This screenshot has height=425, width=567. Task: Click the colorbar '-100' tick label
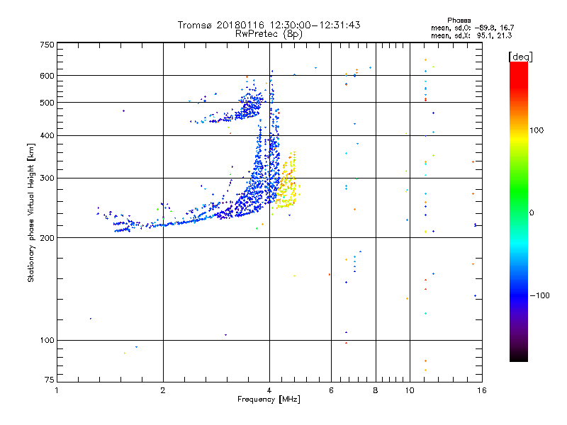[x=539, y=295]
